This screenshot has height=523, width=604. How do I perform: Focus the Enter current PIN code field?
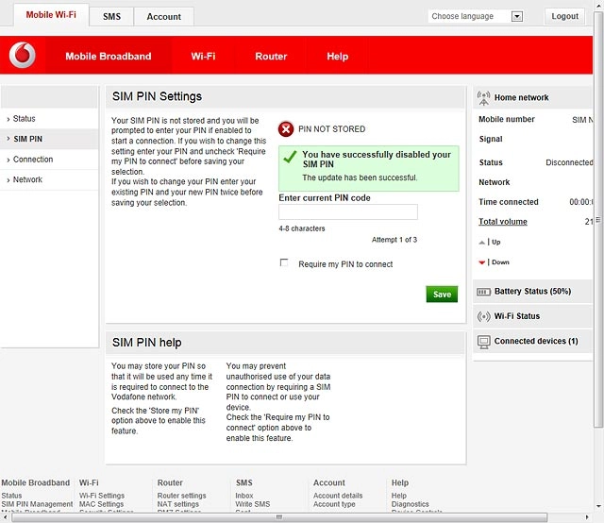point(348,212)
